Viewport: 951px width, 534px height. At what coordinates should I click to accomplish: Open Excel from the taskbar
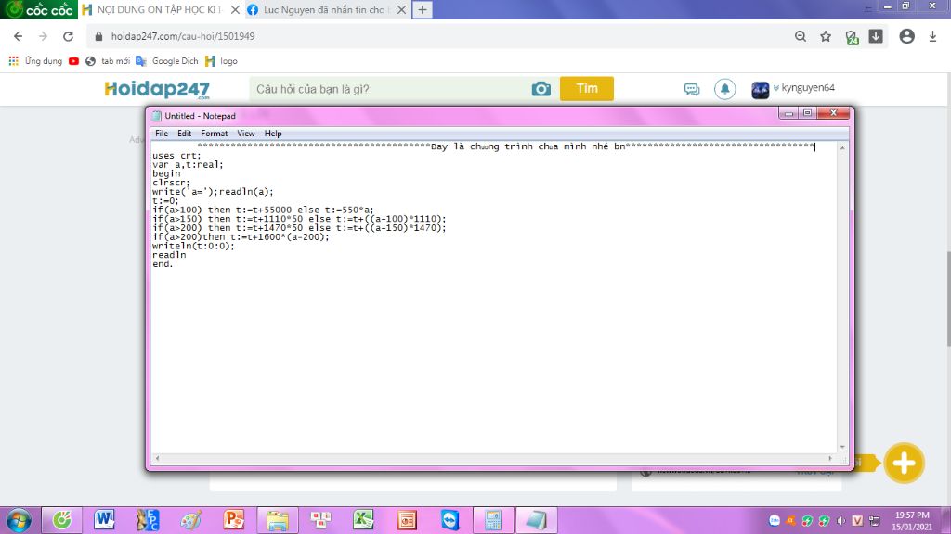point(363,520)
